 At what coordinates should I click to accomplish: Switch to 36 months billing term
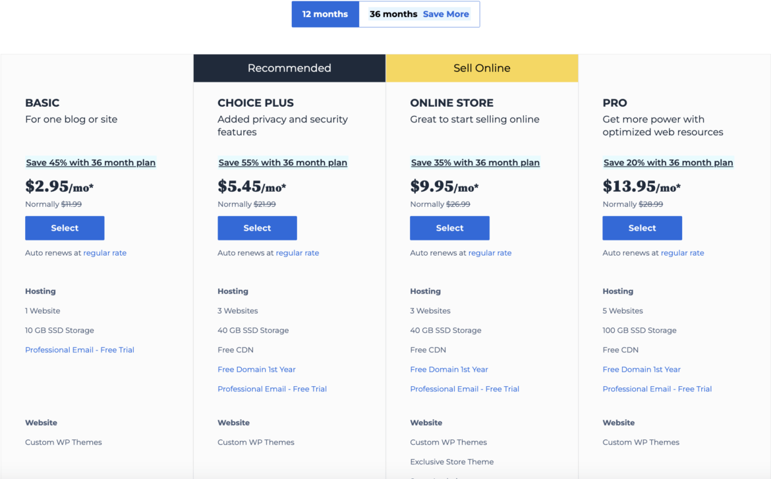pos(419,14)
